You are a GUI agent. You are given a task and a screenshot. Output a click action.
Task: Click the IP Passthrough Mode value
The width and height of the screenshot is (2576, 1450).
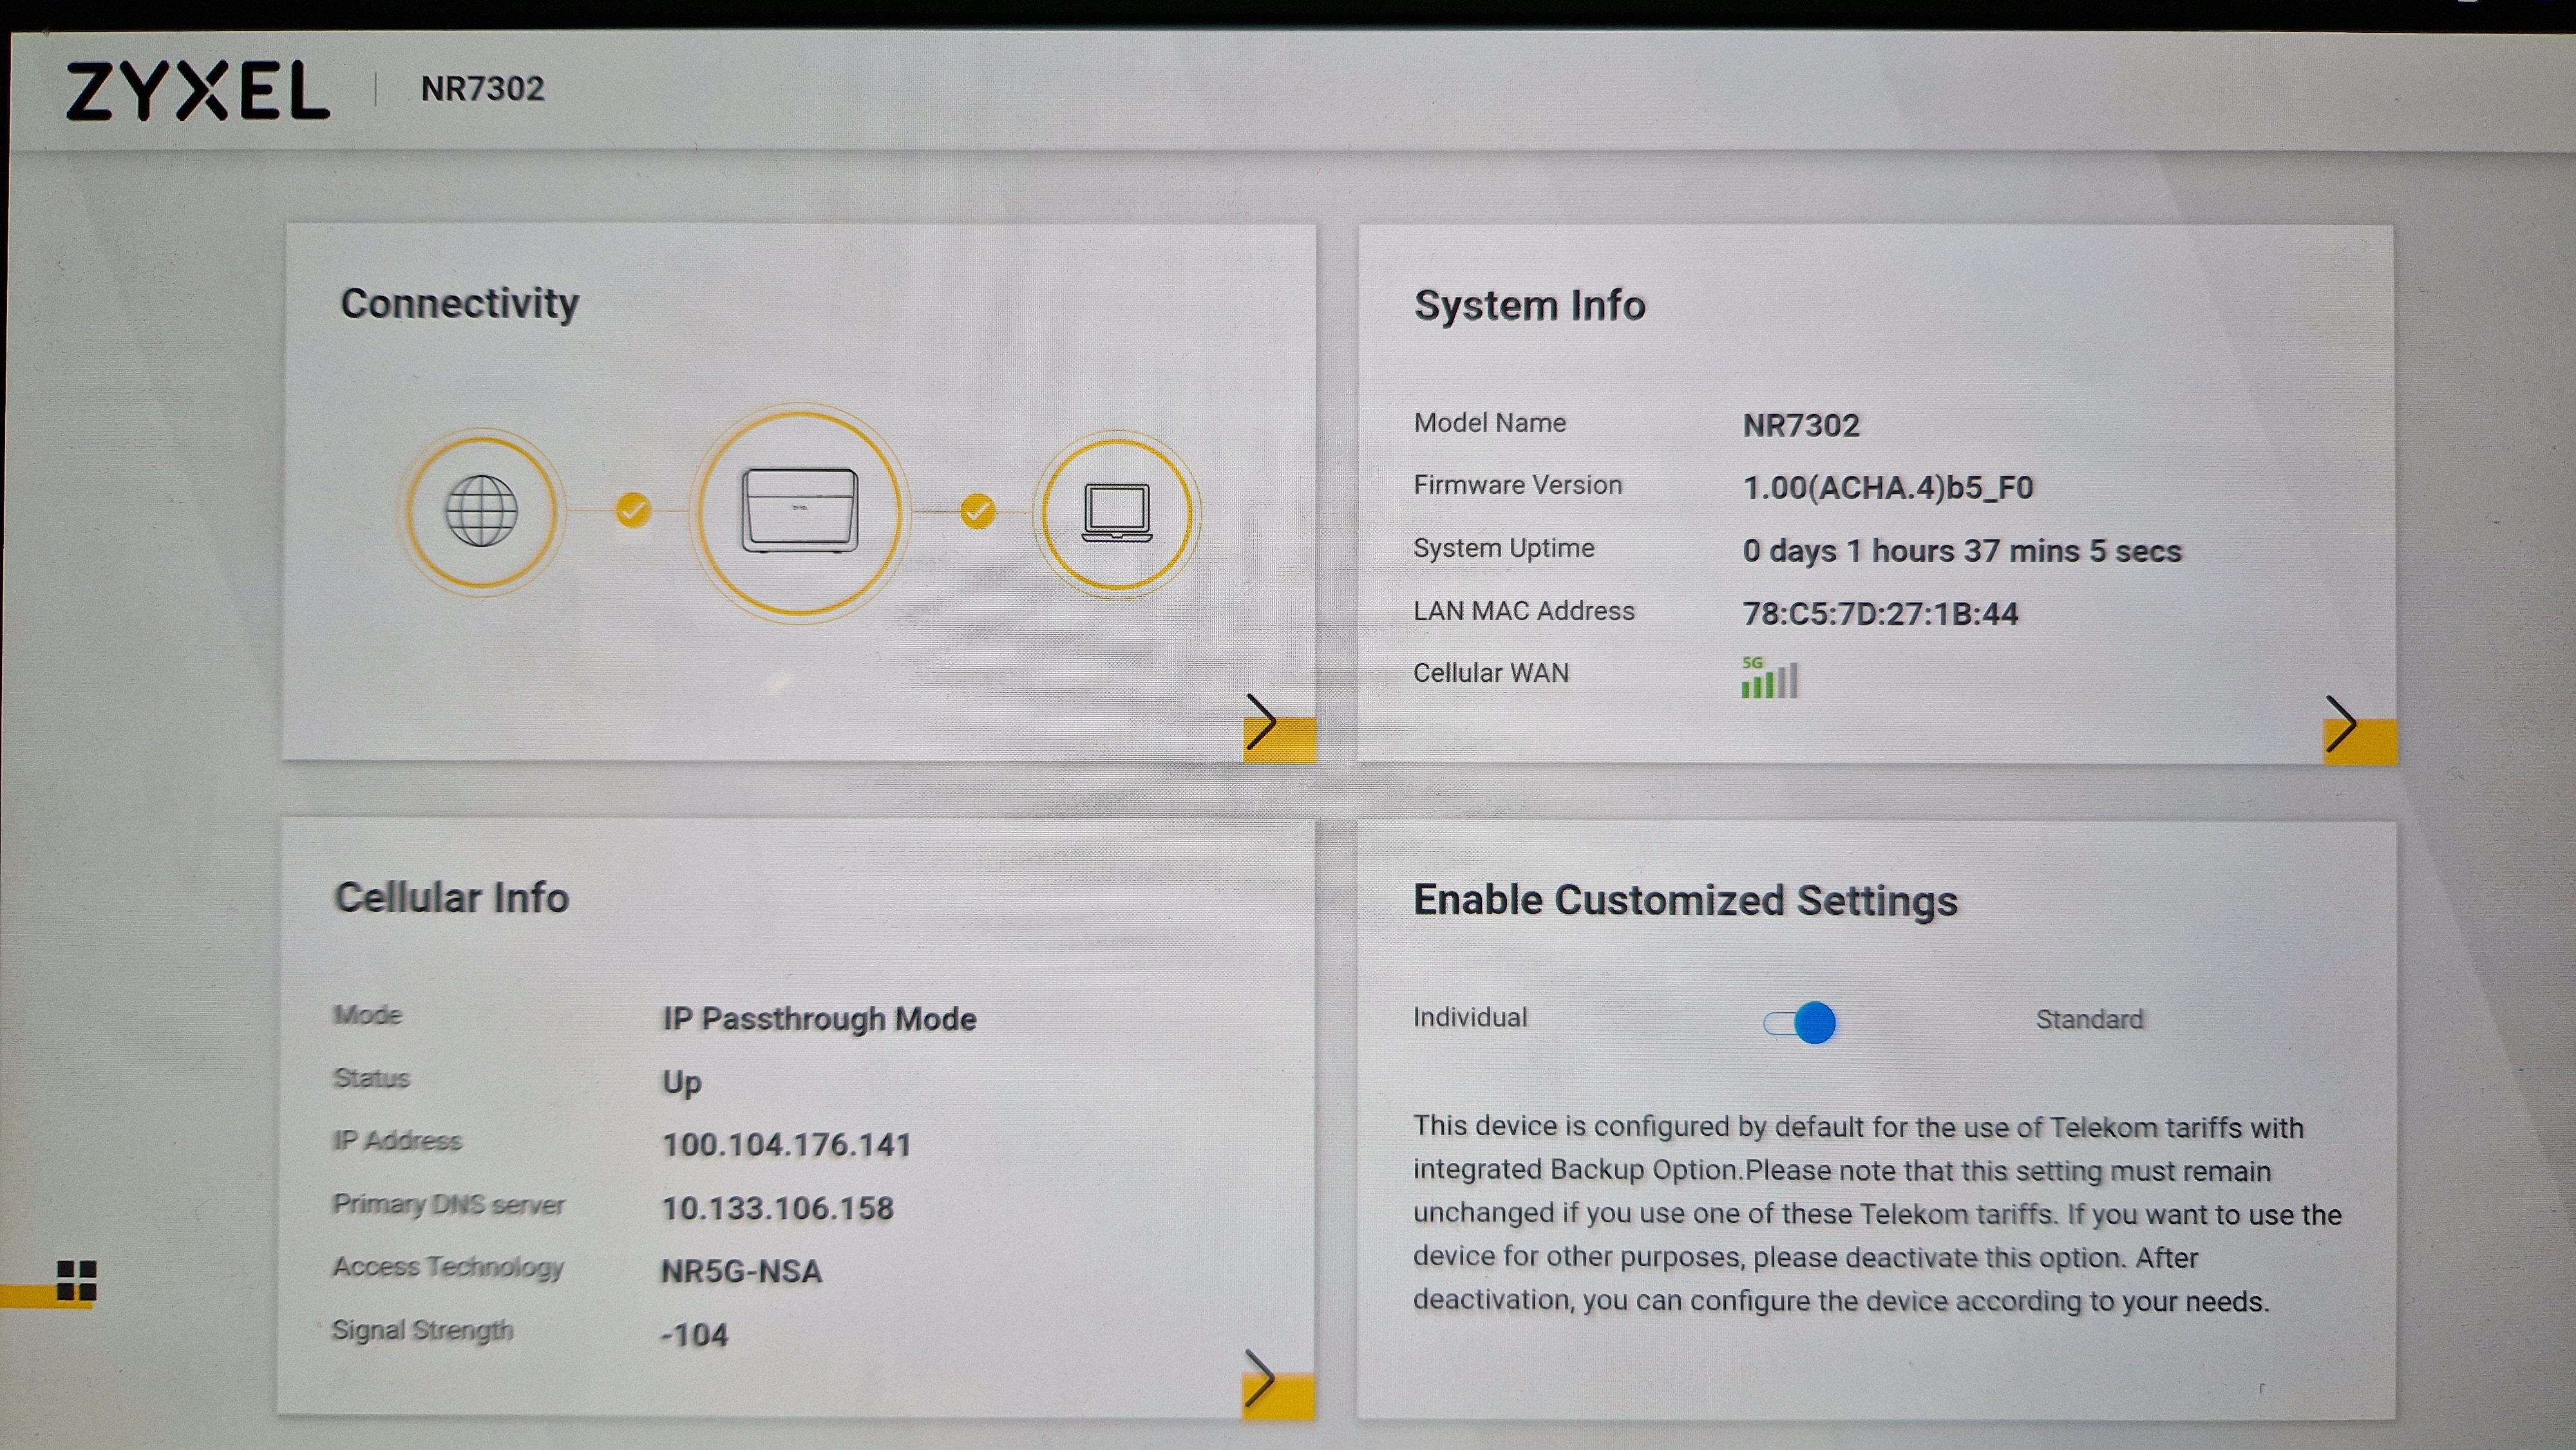click(x=819, y=1019)
